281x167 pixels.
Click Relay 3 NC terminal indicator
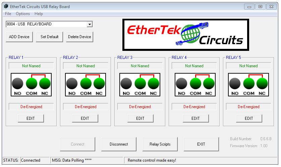[x=154, y=83]
